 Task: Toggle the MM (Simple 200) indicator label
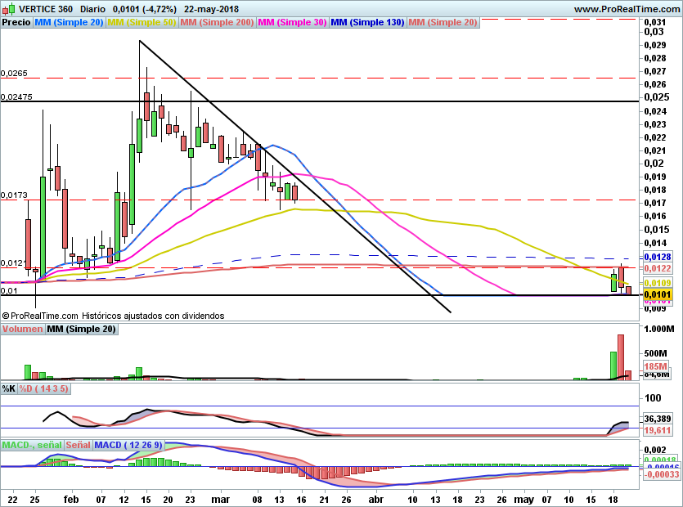coord(217,23)
